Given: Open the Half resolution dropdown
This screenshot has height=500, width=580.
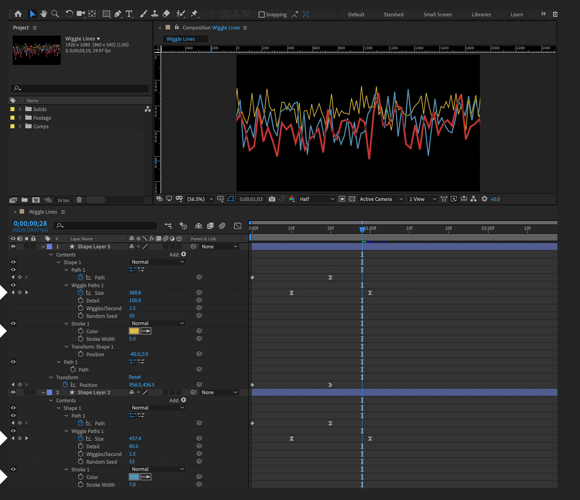Looking at the screenshot, I should click(x=316, y=199).
